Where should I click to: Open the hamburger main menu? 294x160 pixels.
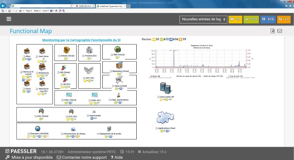pos(9,19)
